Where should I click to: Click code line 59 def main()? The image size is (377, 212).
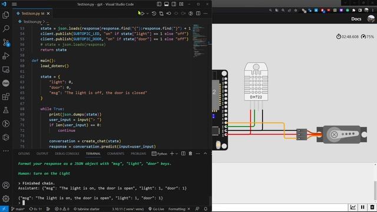point(44,61)
